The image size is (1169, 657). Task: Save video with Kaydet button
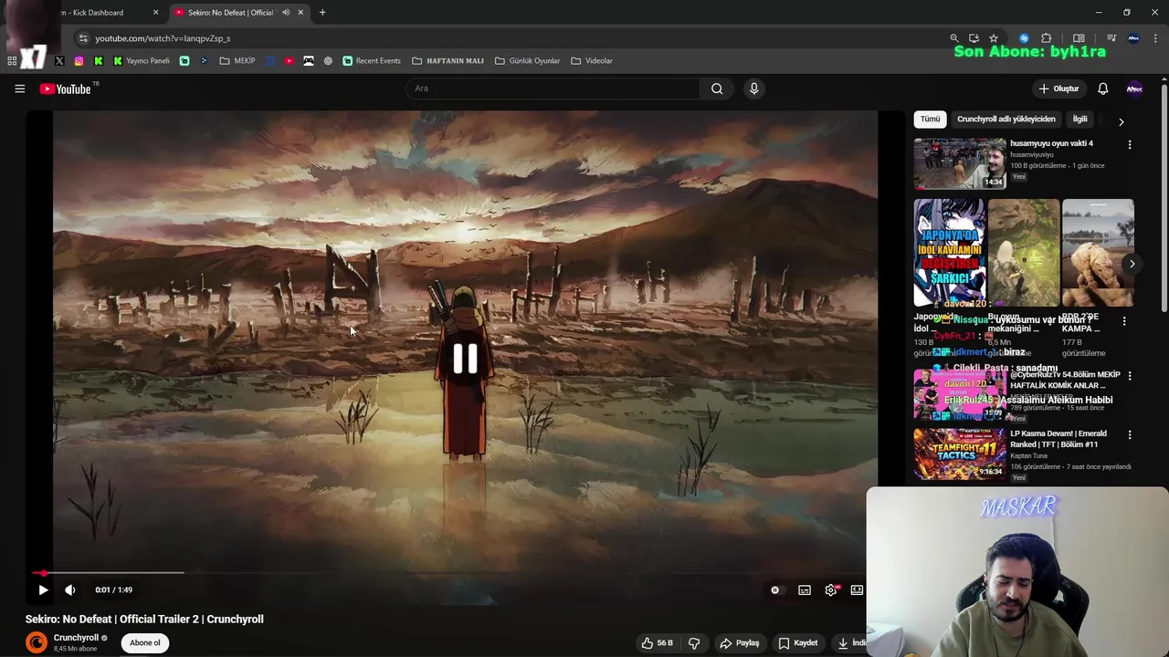[x=798, y=642]
